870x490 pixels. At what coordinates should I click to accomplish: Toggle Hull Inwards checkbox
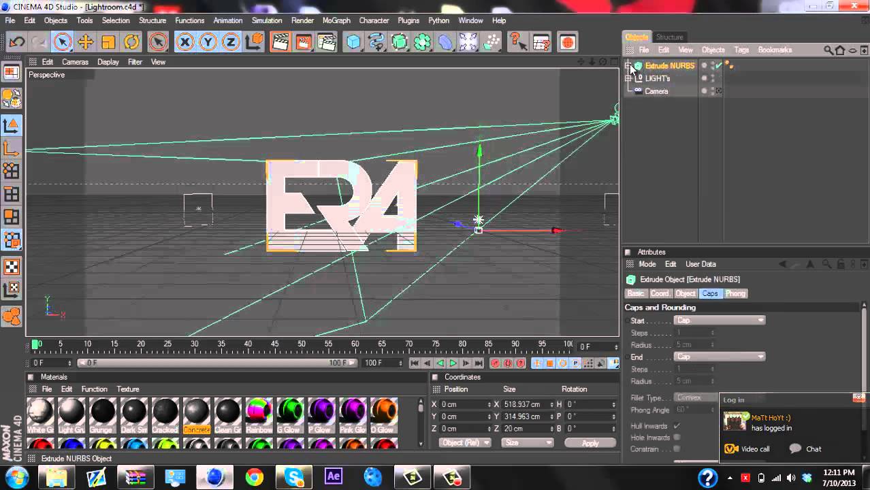point(677,426)
